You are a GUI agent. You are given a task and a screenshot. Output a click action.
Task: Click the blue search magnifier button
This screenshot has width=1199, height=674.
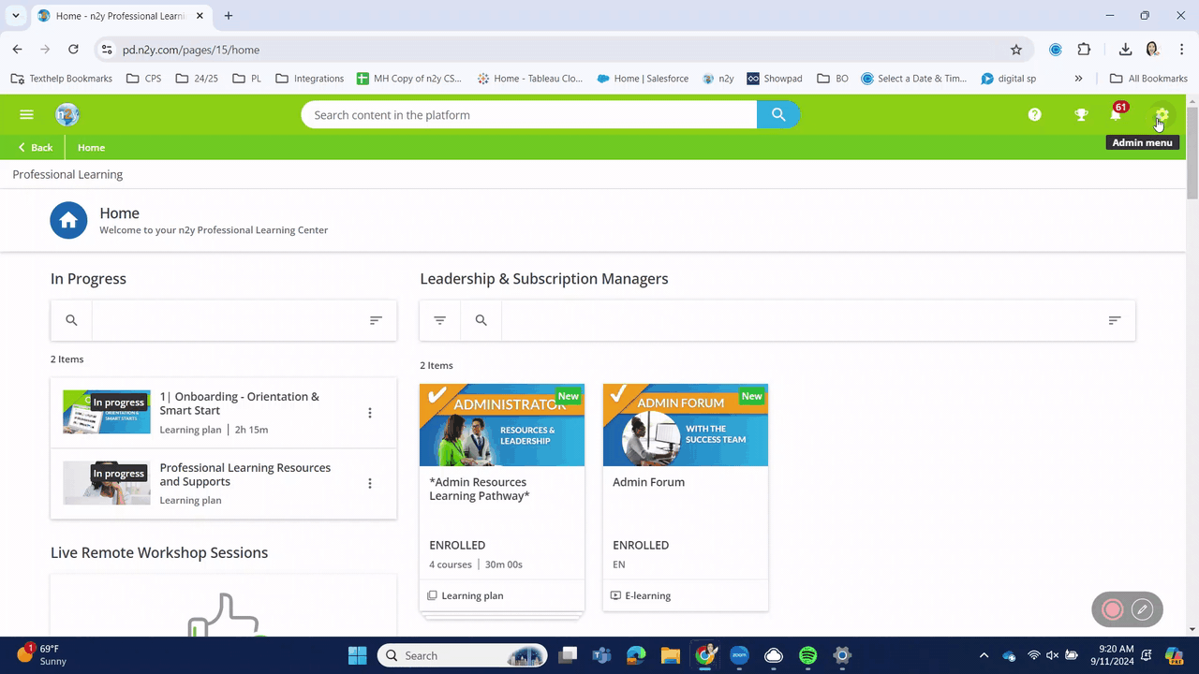(778, 115)
